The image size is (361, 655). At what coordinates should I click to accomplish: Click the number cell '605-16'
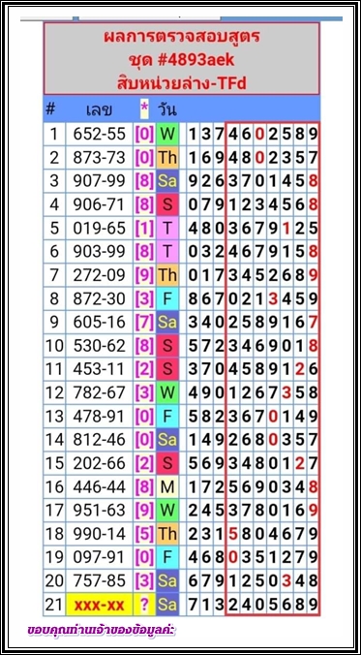click(99, 322)
